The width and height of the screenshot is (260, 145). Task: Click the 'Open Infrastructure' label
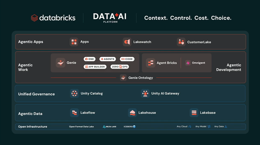point(33,127)
